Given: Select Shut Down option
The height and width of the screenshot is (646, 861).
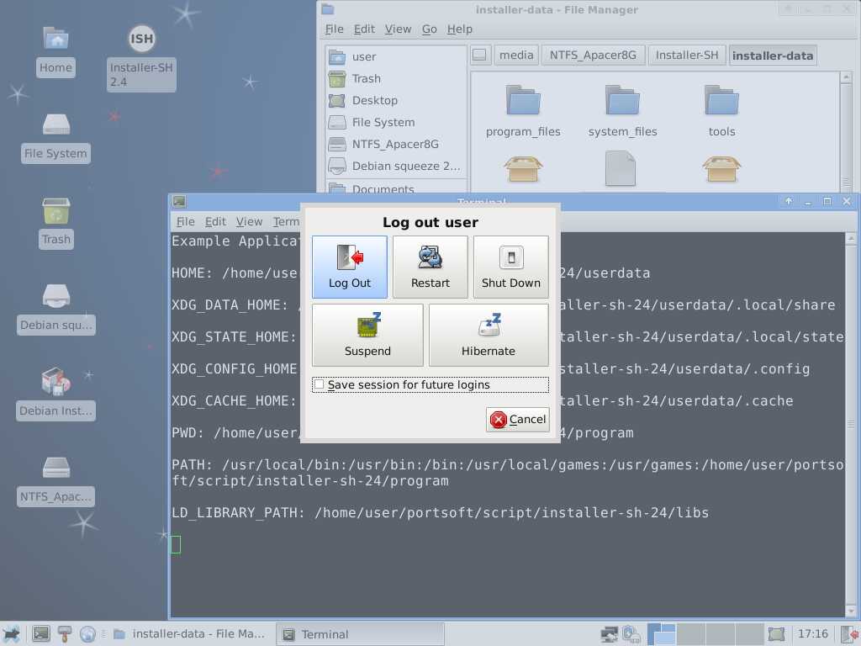Looking at the screenshot, I should (x=510, y=267).
